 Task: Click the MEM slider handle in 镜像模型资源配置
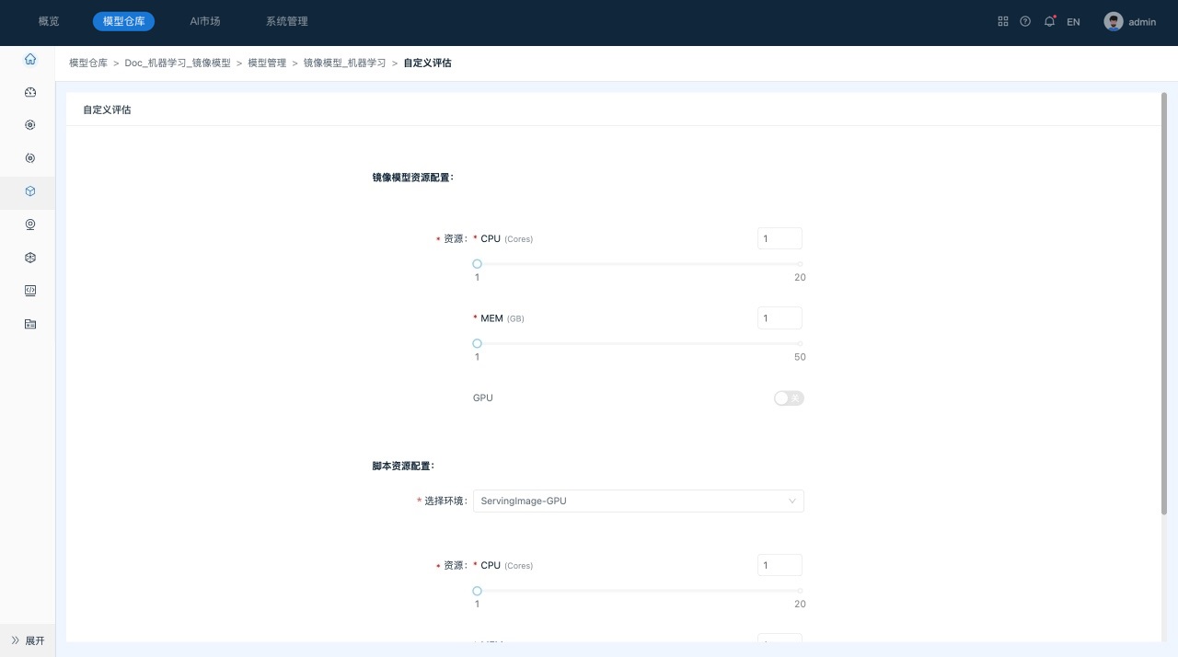[x=477, y=343]
